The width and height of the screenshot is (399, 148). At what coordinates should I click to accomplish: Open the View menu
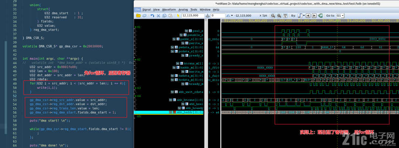point(156,10)
